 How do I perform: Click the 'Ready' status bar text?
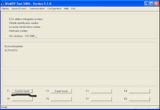point(4,107)
